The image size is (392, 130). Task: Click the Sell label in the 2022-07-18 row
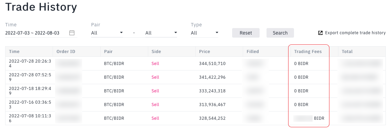pos(155,91)
